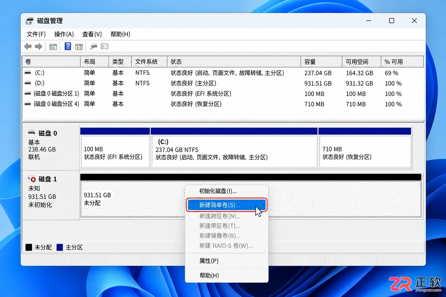Click the 磁盘 0 disk label panel
This screenshot has width=446, height=297.
[x=51, y=147]
